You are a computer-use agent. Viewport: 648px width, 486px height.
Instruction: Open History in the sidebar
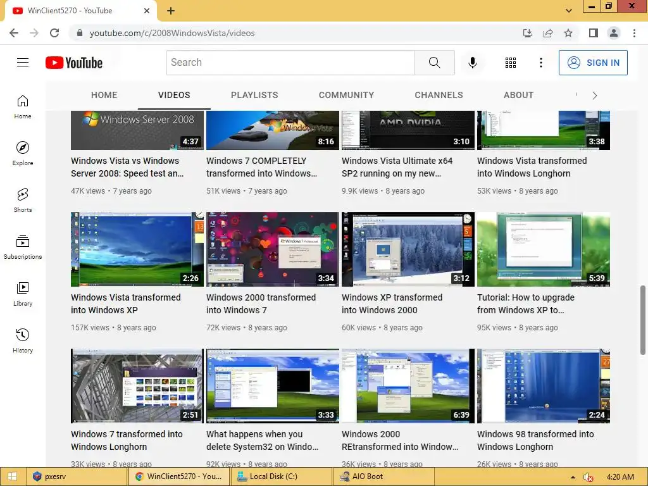coord(23,340)
